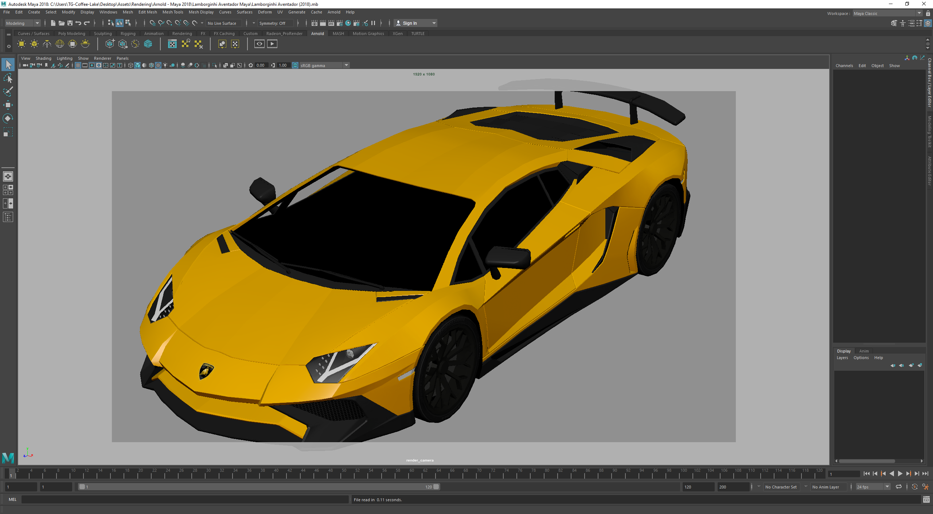933x514 pixels.
Task: Select the Paint Selection tool
Action: [8, 91]
